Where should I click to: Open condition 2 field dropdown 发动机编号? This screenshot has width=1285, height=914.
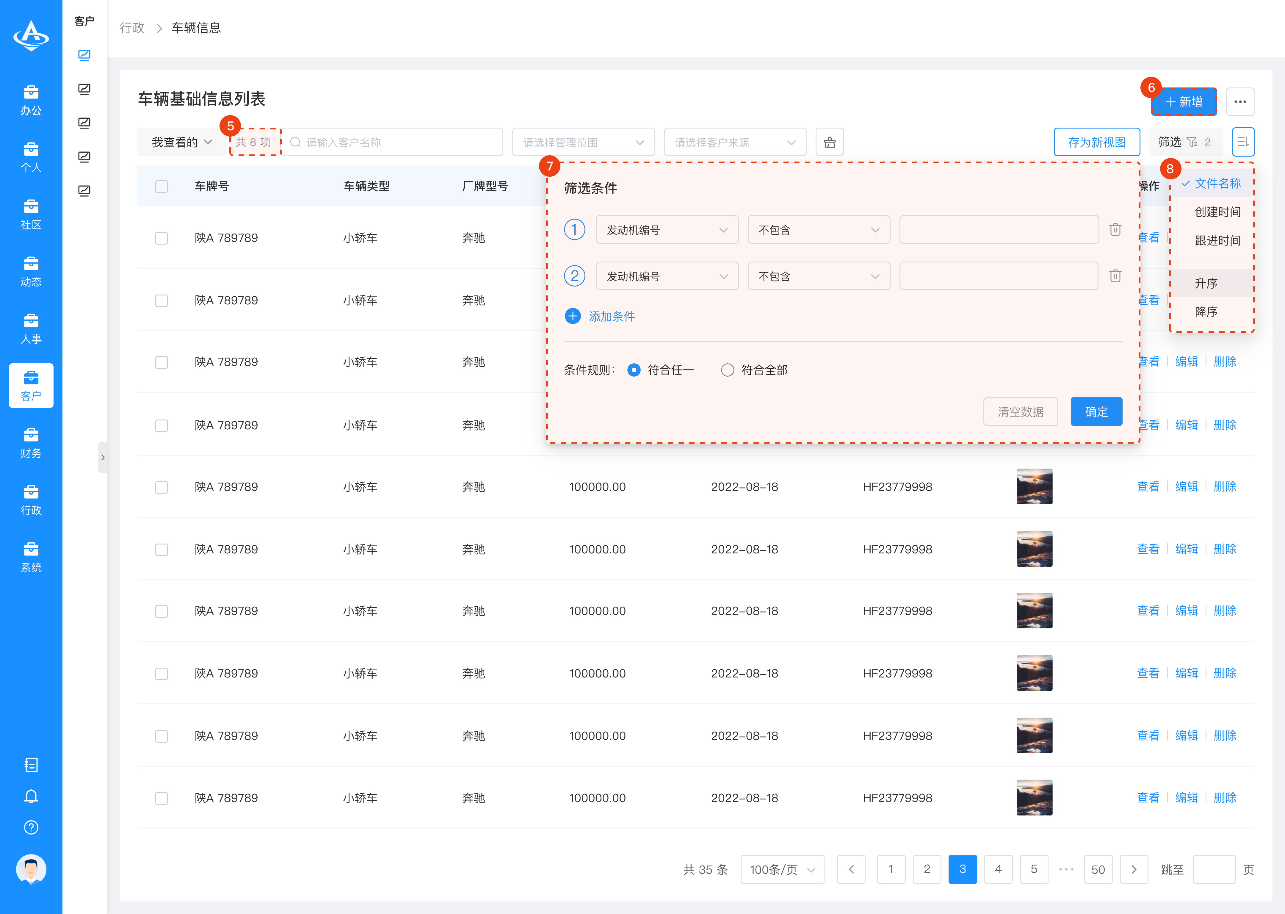667,276
